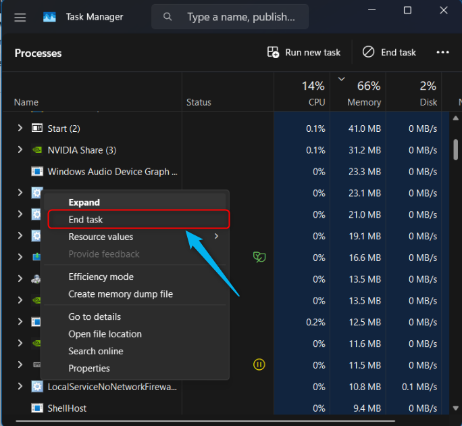Open the three-dots more options menu
The width and height of the screenshot is (462, 426).
point(442,52)
